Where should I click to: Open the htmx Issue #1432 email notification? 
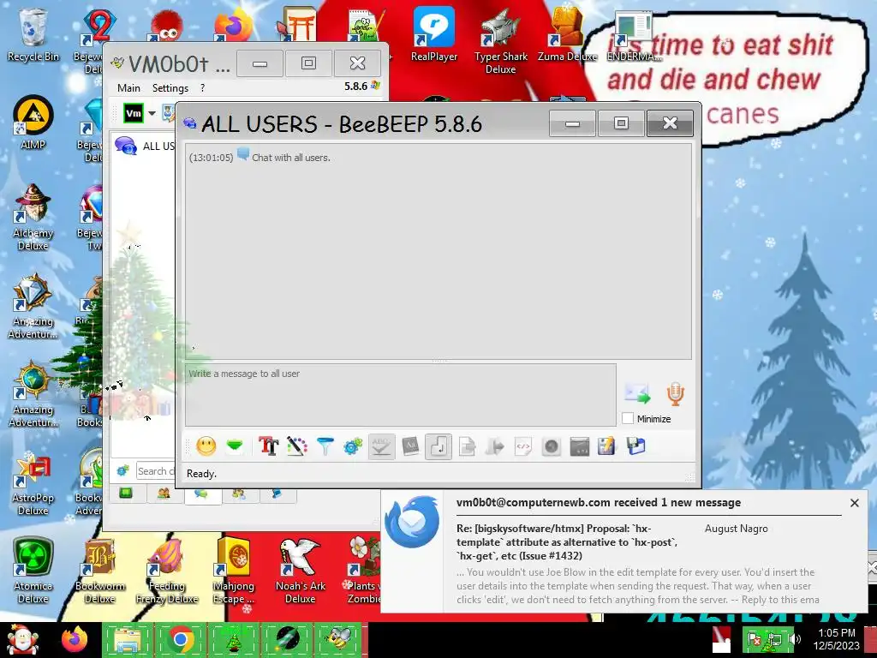point(567,542)
